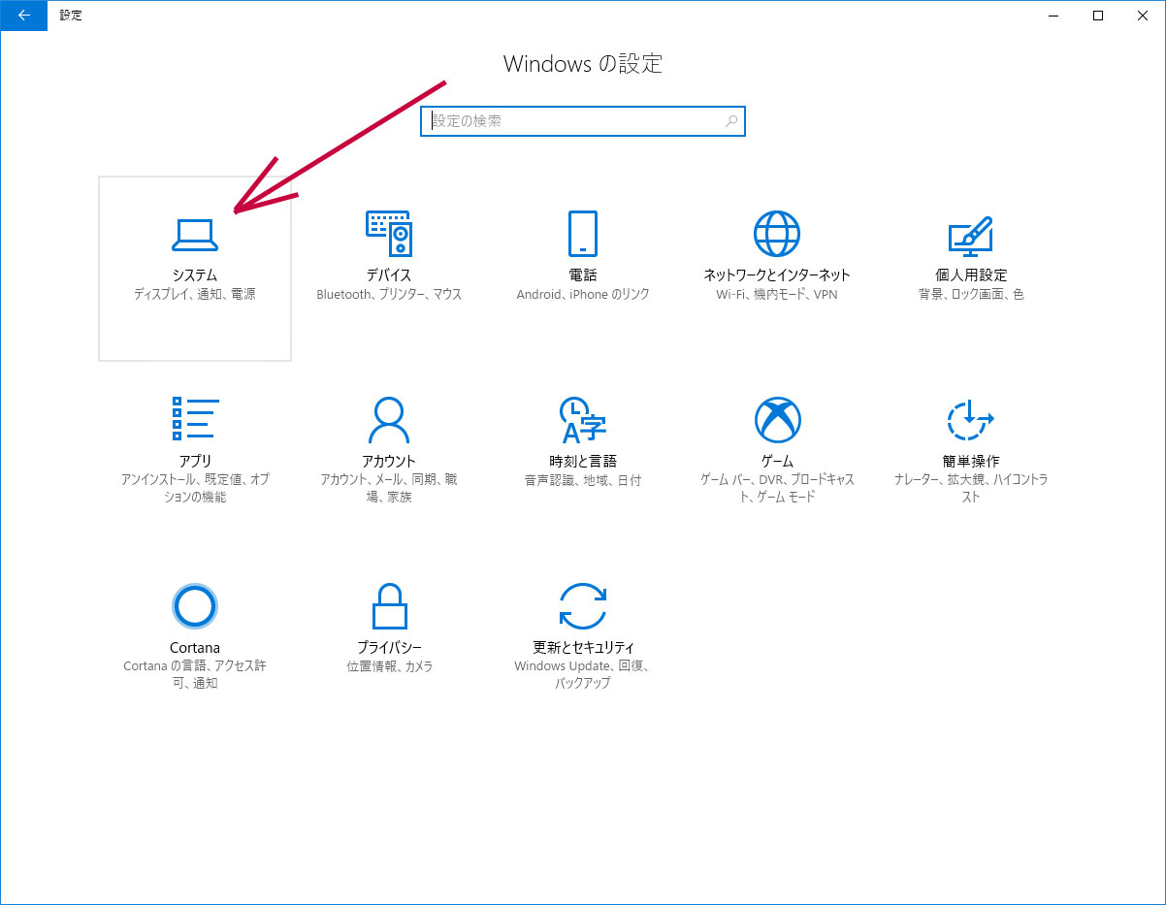This screenshot has width=1166, height=905.
Task: Open the システム laptop icon
Action: click(x=195, y=234)
